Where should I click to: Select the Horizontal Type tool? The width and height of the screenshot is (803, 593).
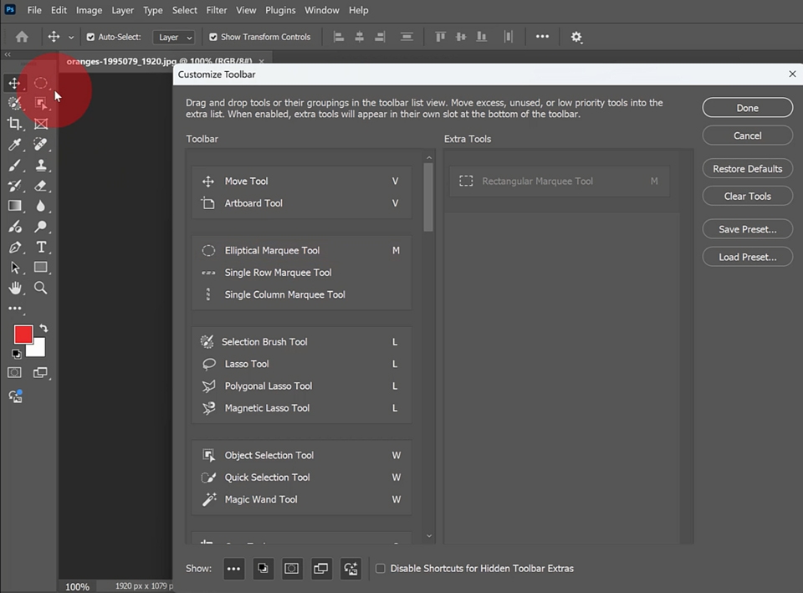40,248
